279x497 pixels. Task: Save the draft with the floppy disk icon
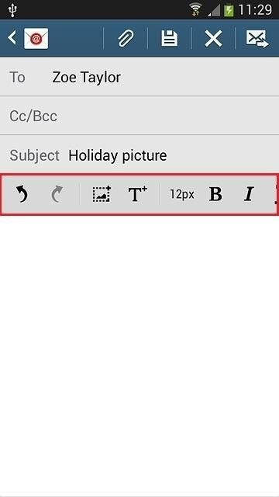pyautogui.click(x=170, y=38)
